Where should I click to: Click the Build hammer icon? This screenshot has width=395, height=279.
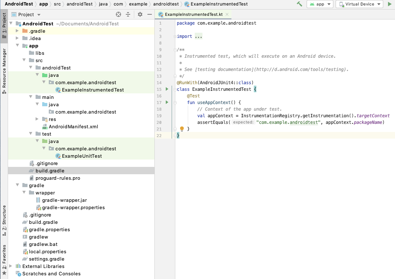[x=300, y=4]
